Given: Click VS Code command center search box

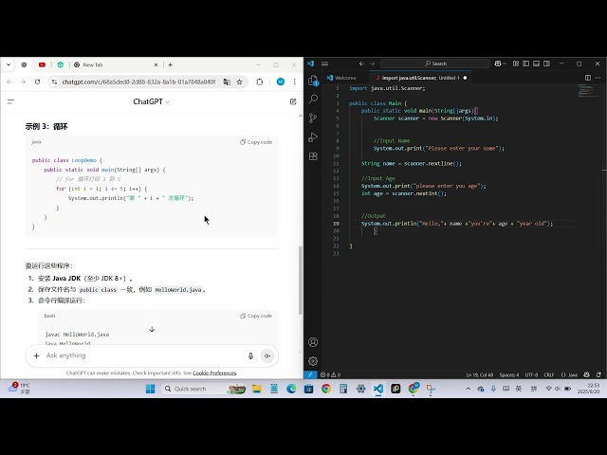Looking at the screenshot, I should click(x=435, y=64).
